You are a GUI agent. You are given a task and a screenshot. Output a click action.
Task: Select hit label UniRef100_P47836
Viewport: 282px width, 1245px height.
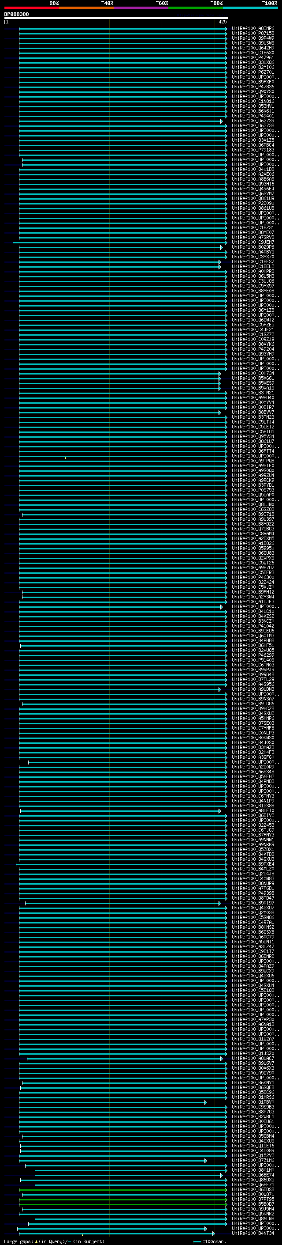(x=252, y=87)
